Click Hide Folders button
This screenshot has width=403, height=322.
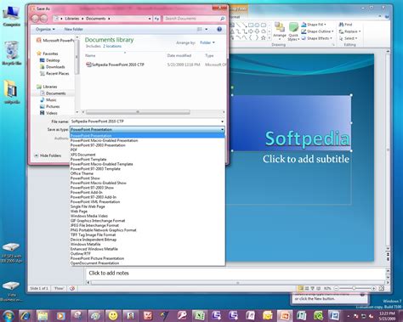coord(48,155)
